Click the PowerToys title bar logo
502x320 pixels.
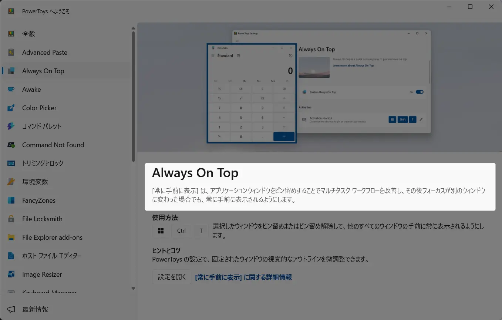pos(11,11)
